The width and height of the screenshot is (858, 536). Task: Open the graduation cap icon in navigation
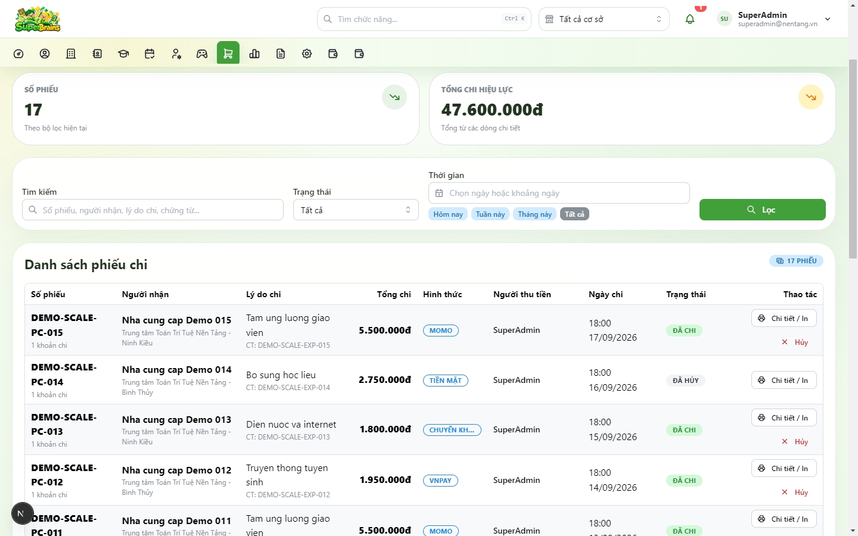(x=123, y=54)
